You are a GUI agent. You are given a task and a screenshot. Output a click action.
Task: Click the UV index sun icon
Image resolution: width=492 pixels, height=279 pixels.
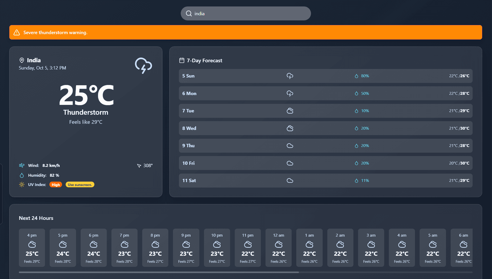[x=22, y=185]
